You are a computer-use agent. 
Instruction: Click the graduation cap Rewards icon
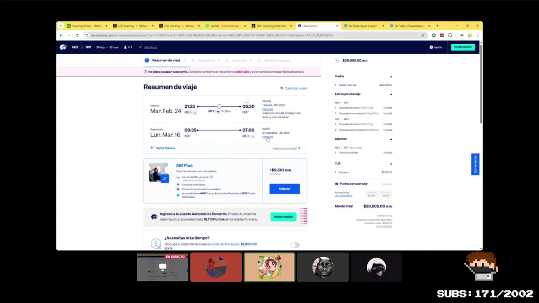tap(154, 217)
